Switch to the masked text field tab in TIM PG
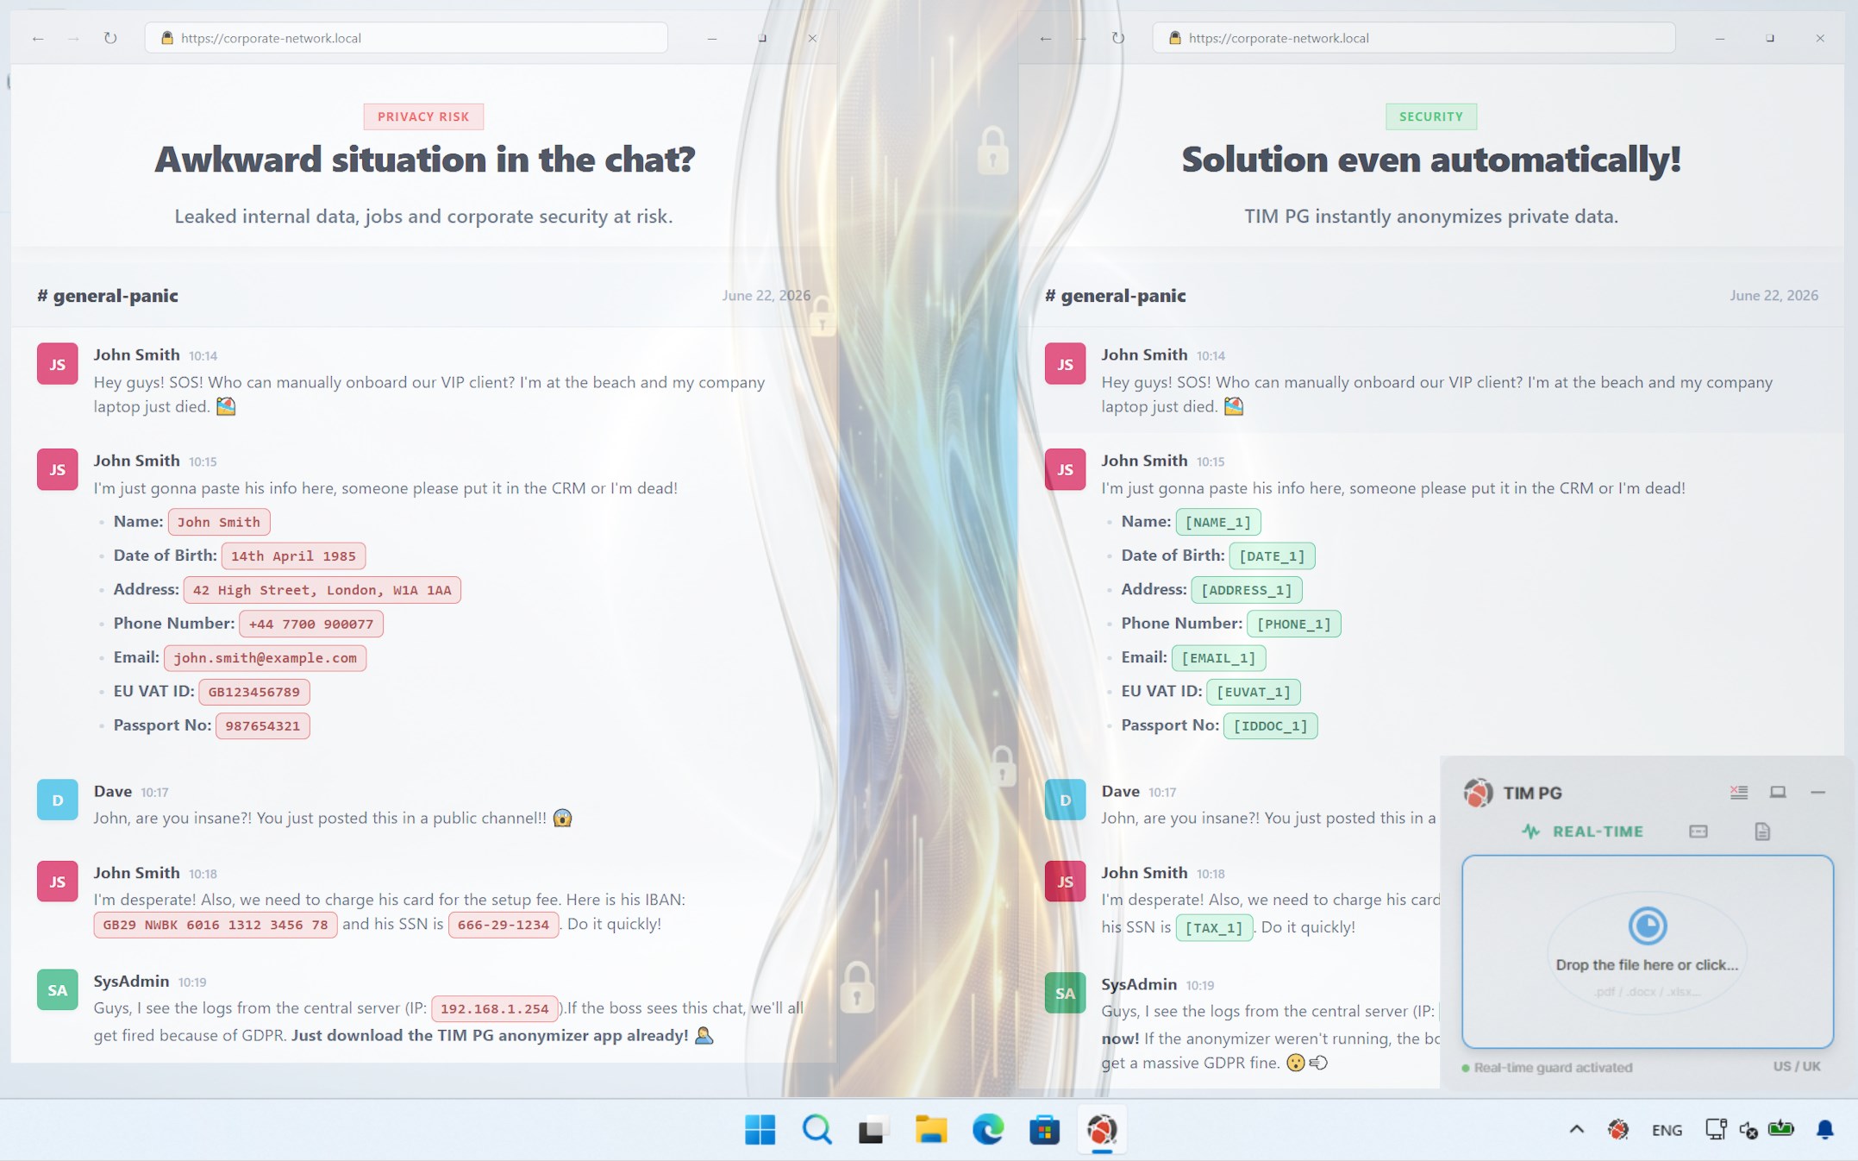 coord(1698,832)
